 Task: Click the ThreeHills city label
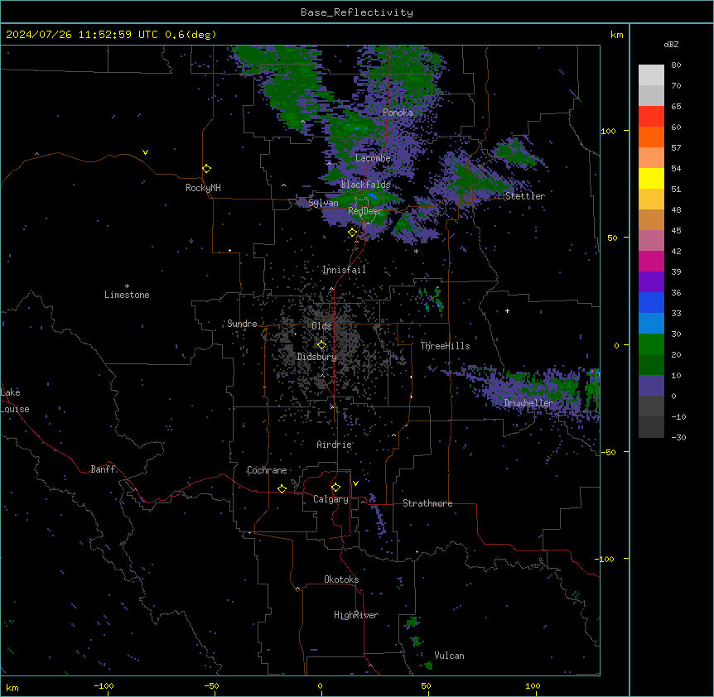click(x=445, y=346)
